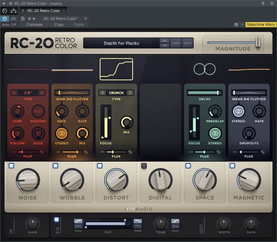Open the window menu triangle in title bar
This screenshot has width=277, height=242.
tap(4, 3)
